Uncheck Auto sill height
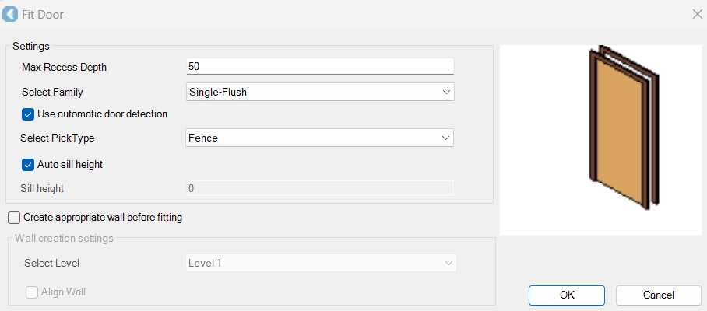This screenshot has width=707, height=311. pos(28,164)
